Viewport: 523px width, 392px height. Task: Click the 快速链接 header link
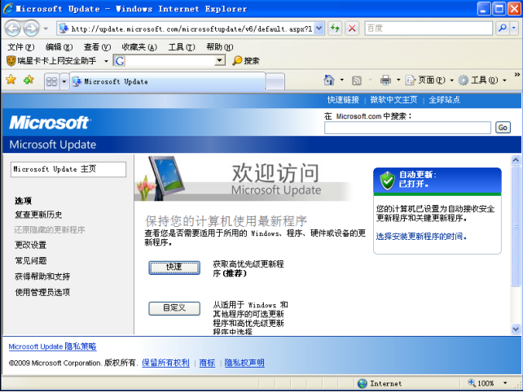pos(343,99)
